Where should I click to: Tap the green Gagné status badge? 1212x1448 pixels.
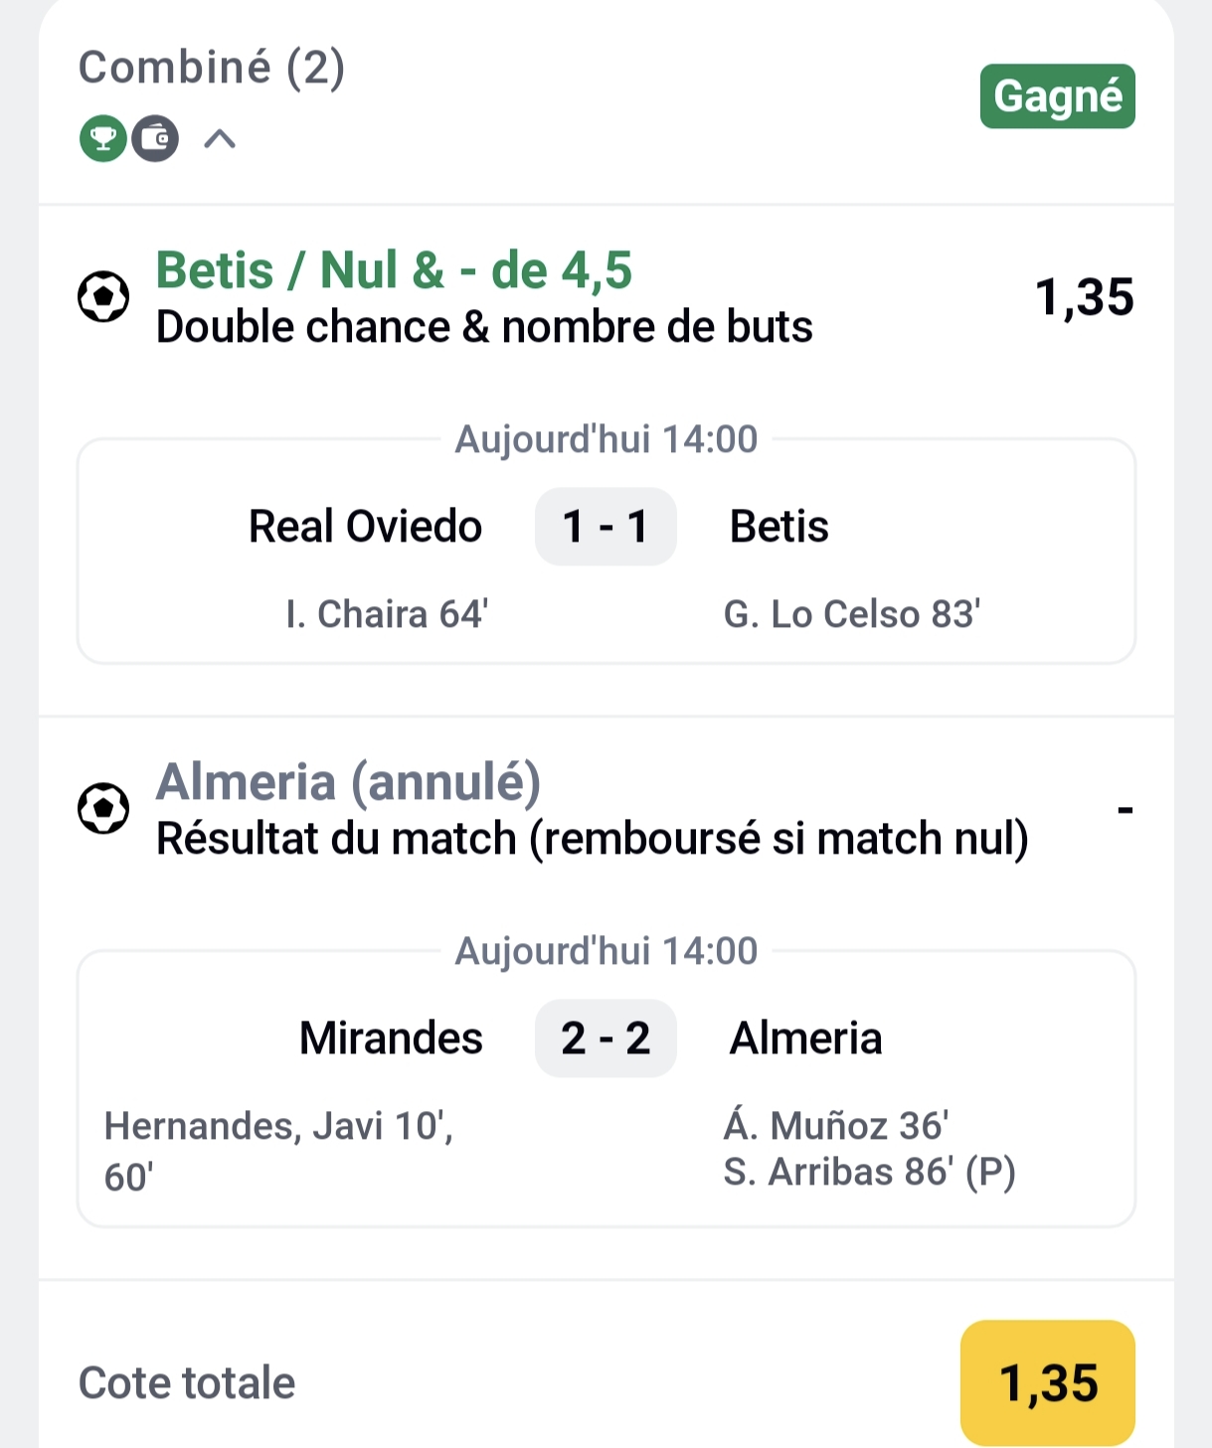click(1057, 96)
